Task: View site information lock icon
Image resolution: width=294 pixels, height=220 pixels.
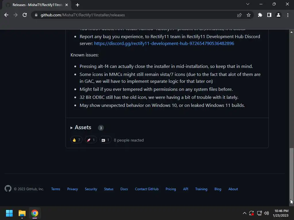Action: [36, 15]
